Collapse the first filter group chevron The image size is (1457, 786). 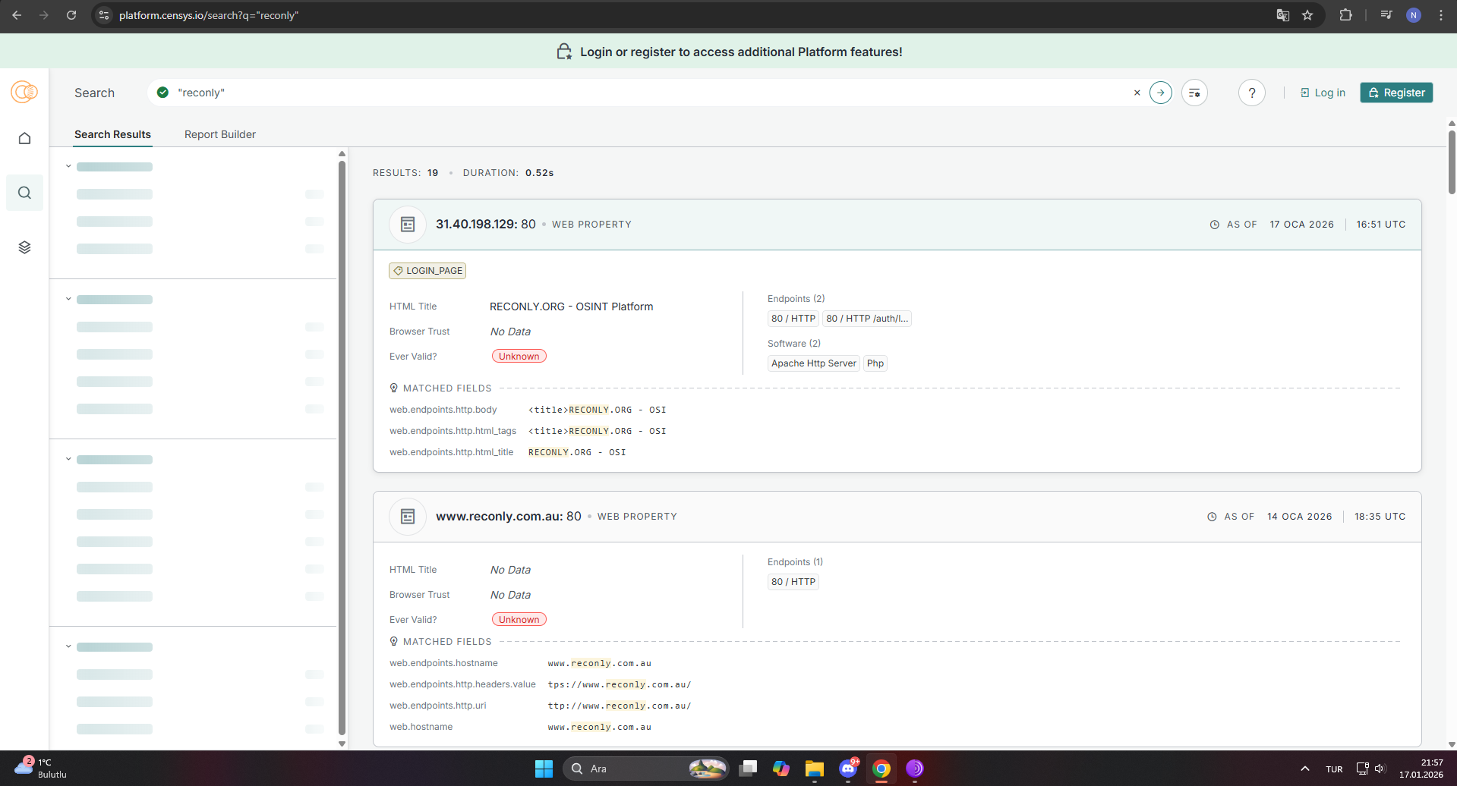click(68, 166)
